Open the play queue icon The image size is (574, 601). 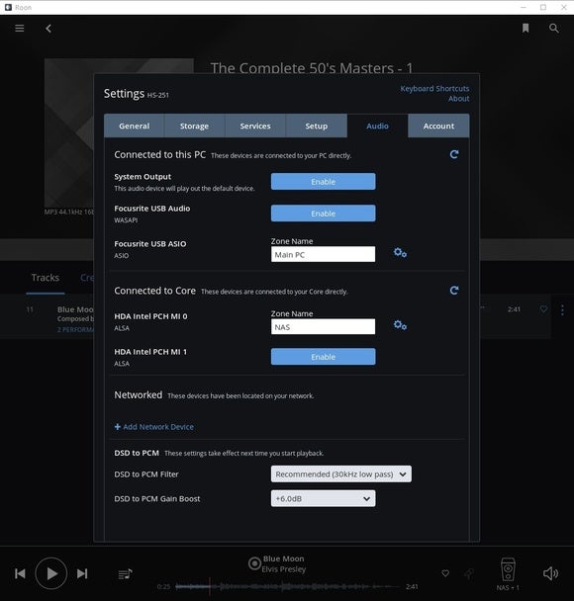click(x=125, y=573)
